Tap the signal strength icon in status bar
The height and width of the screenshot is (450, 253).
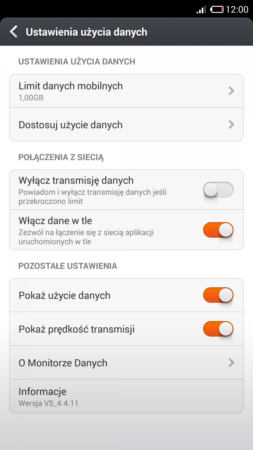tap(201, 10)
